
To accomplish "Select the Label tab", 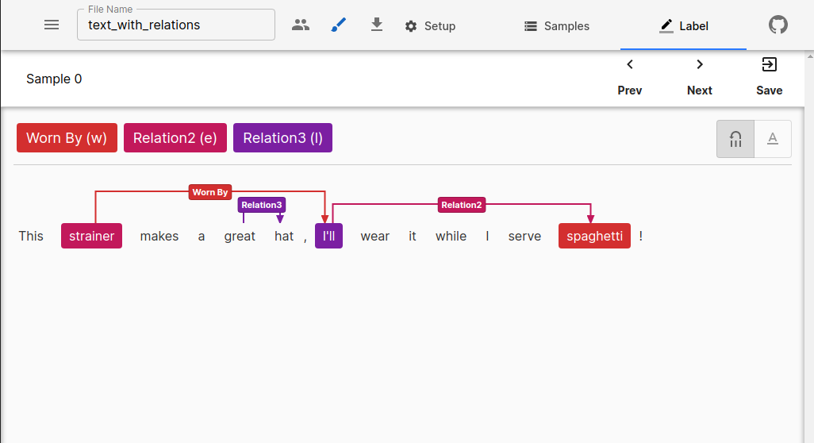I will pos(683,26).
